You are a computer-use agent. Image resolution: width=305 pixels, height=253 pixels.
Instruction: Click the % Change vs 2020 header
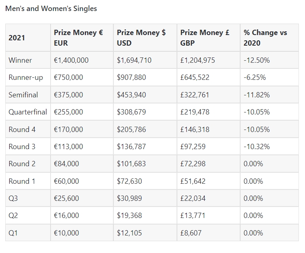(265, 38)
